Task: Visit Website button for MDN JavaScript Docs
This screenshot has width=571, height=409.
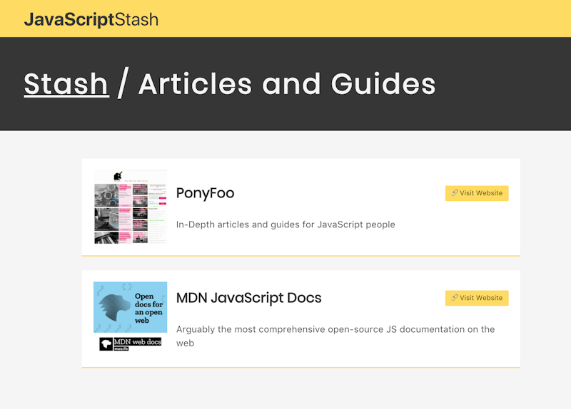Action: pos(477,298)
